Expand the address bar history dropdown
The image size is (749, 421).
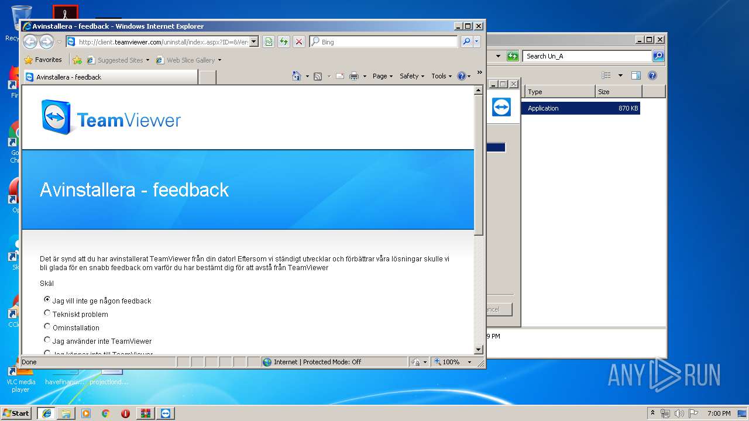pos(254,42)
